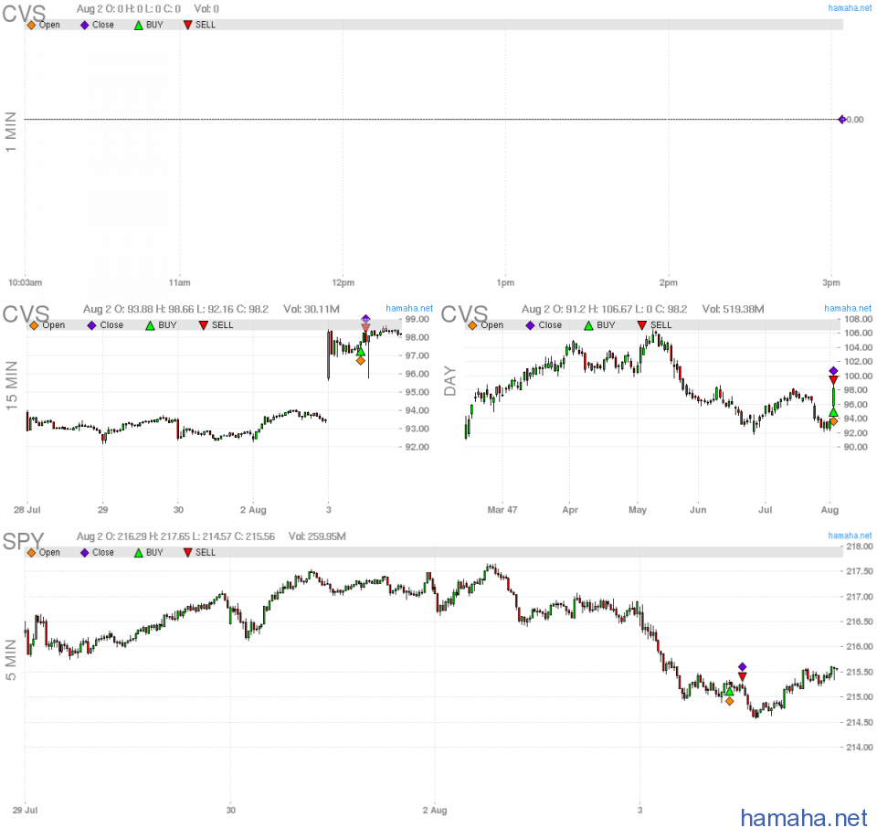
Task: Click the orange Open legend diamond in SPY chart
Action: [x=31, y=553]
